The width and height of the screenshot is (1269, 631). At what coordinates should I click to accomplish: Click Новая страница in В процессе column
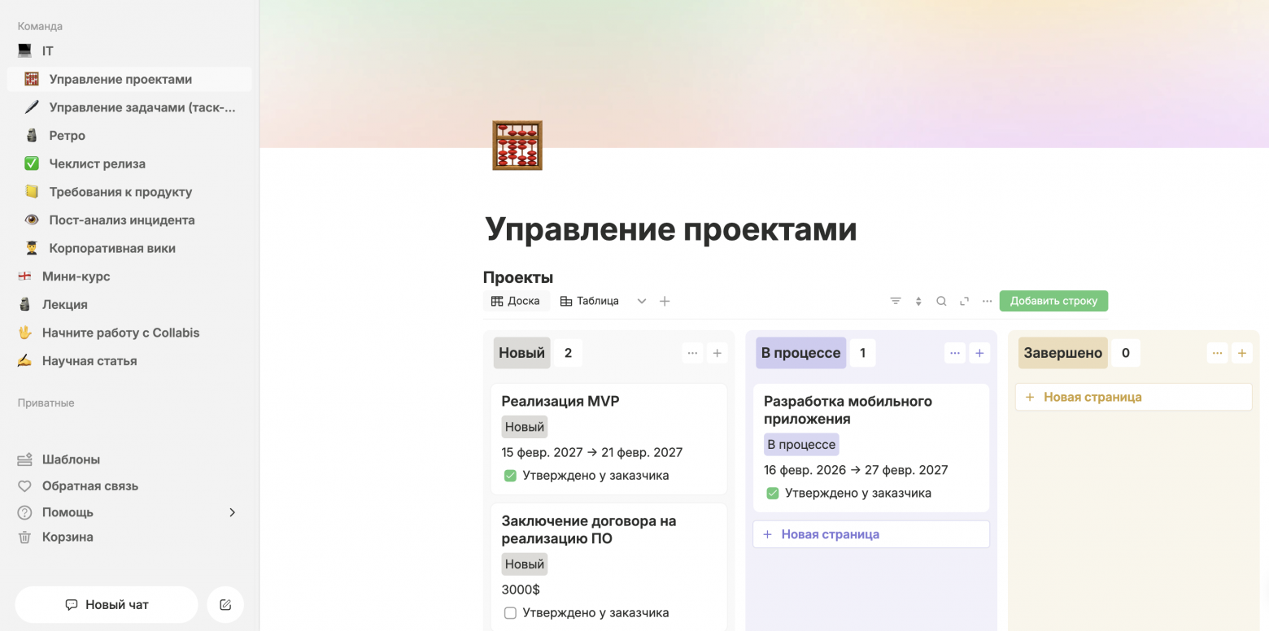tap(871, 534)
